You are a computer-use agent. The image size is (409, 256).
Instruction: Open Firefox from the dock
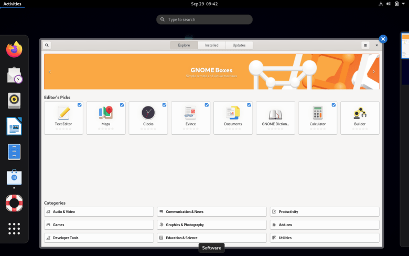click(14, 49)
